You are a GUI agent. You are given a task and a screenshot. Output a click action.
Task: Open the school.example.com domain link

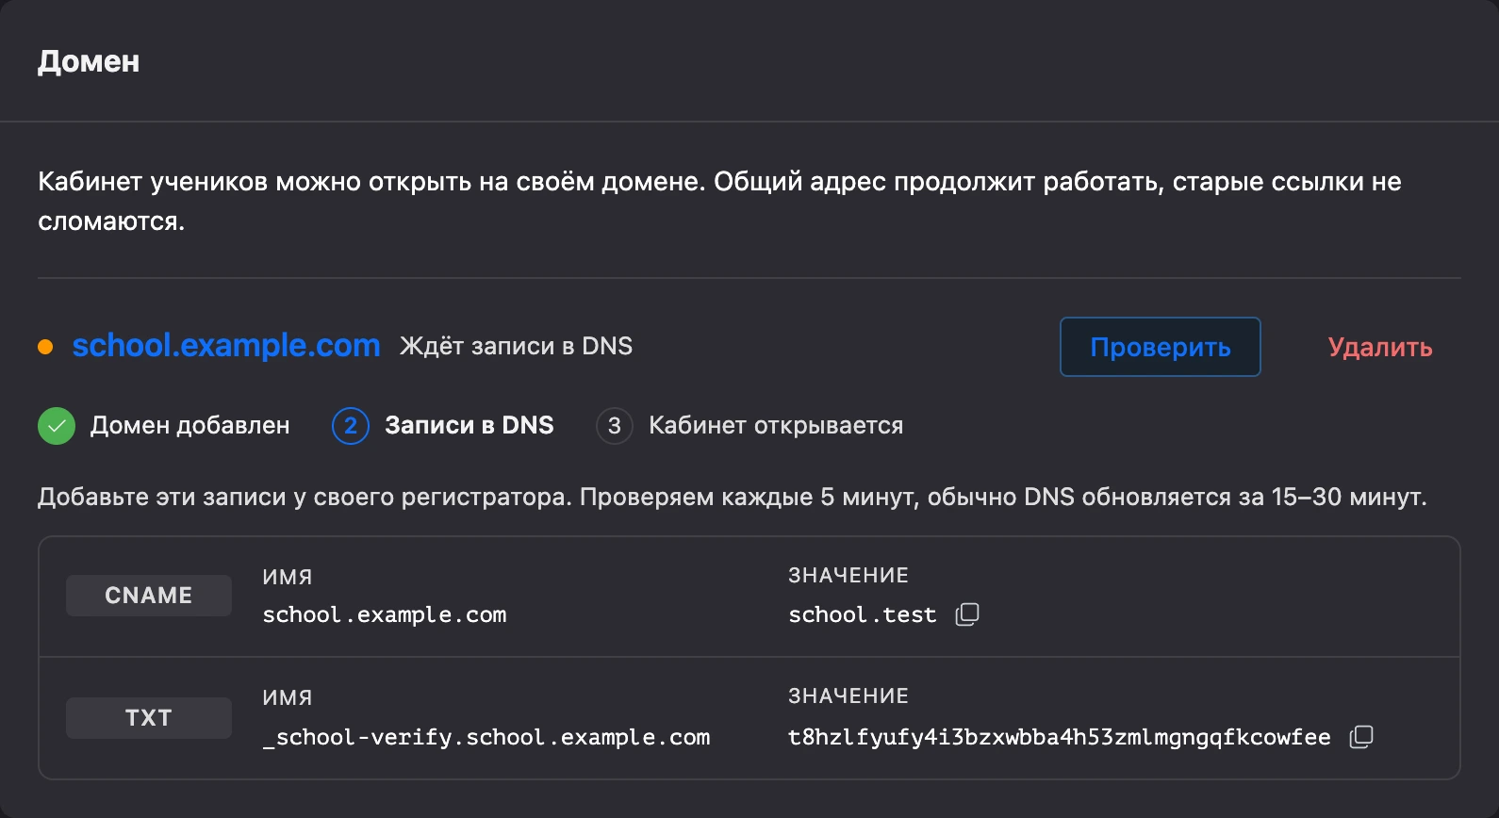coord(226,346)
